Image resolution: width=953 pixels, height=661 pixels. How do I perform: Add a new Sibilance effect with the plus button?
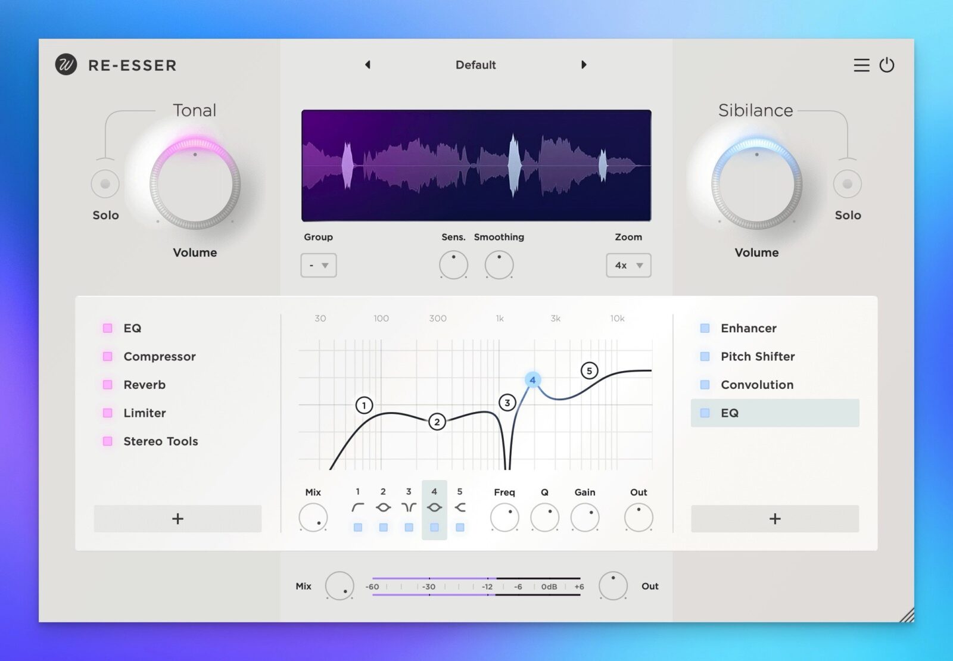[775, 519]
